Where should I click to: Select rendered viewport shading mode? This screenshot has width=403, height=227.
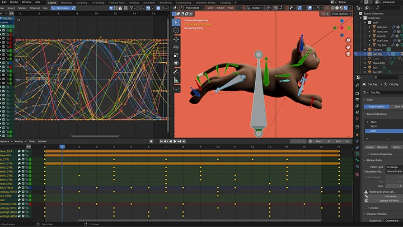click(x=346, y=8)
